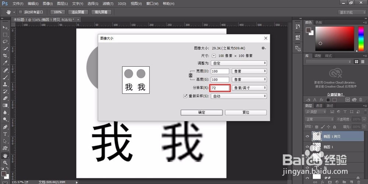Select the Dodge tool
368x184 pixels.
pyautogui.click(x=5, y=119)
